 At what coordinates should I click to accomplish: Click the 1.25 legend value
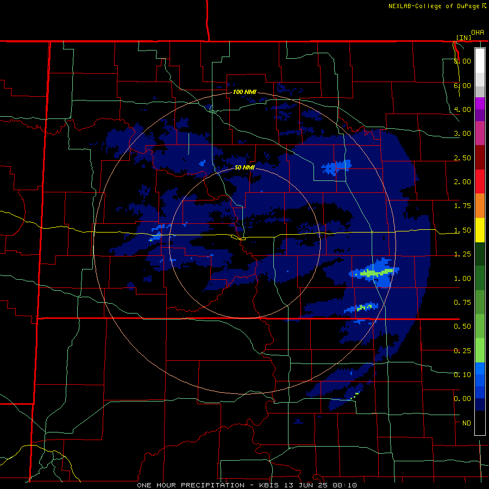(462, 254)
